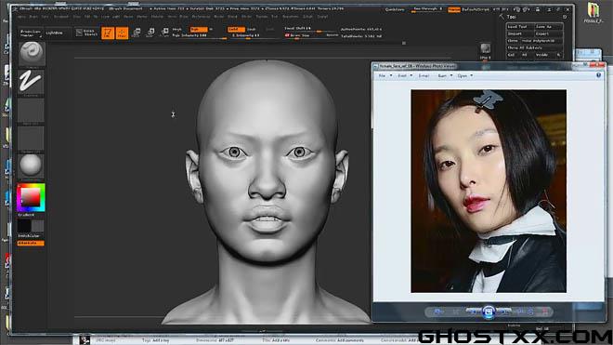Viewport: 613px width, 345px height.
Task: Open Photo Viewer File dropdown
Action: pyautogui.click(x=385, y=75)
